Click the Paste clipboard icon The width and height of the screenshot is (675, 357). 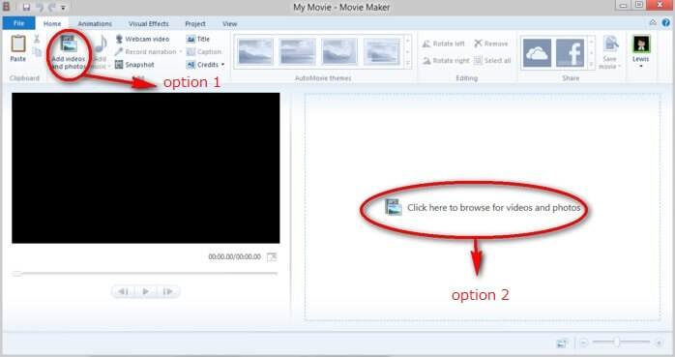18,44
